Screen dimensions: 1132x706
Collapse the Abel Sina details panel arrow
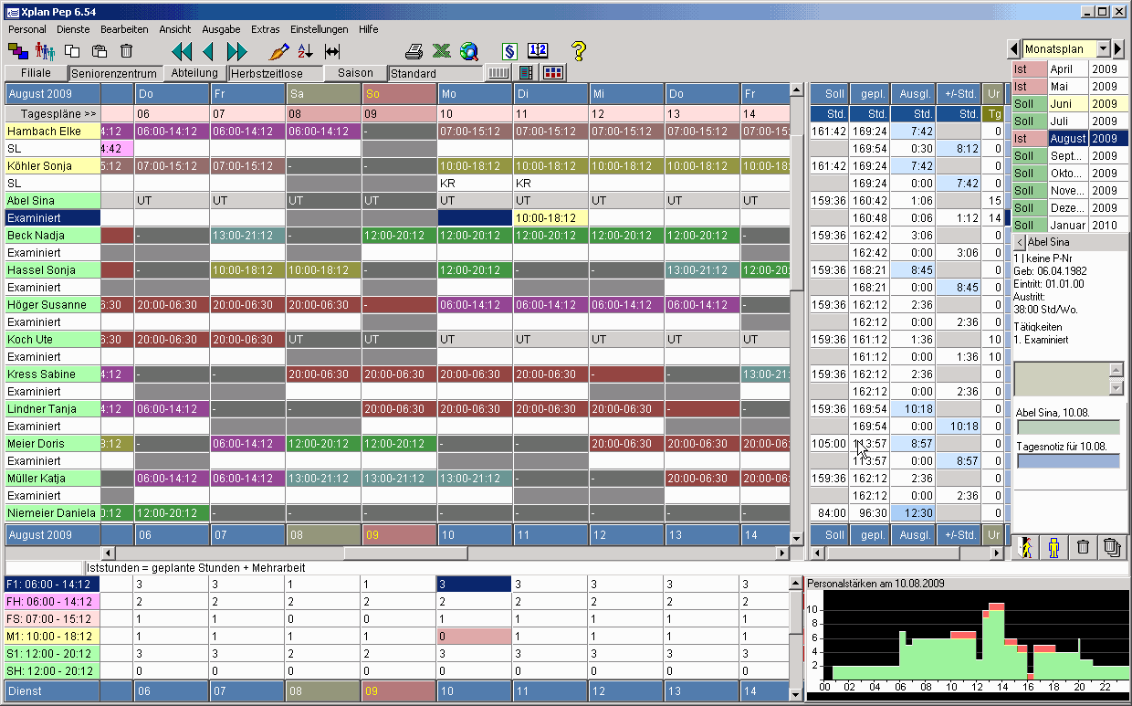tap(1020, 242)
